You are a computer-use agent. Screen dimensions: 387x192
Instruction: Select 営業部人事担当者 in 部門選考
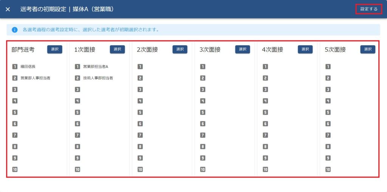(x=36, y=78)
